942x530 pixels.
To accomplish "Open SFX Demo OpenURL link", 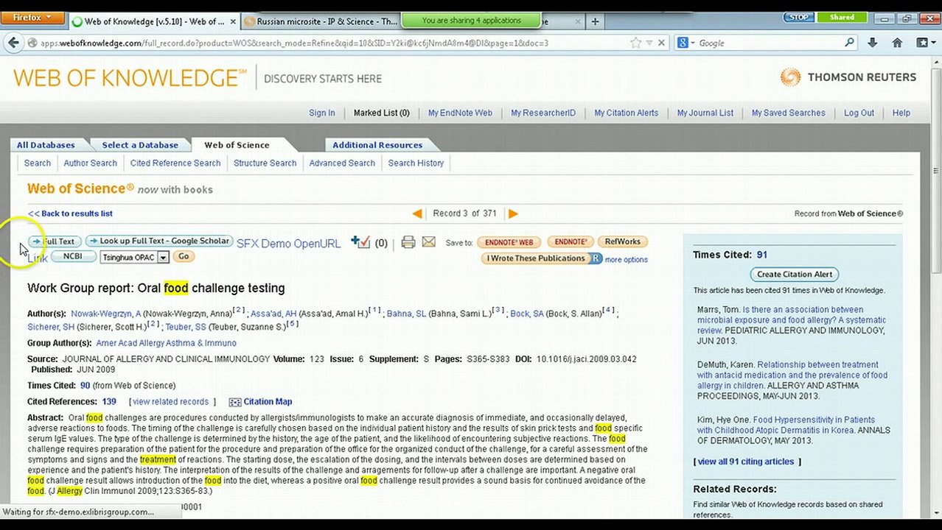I will tap(288, 244).
